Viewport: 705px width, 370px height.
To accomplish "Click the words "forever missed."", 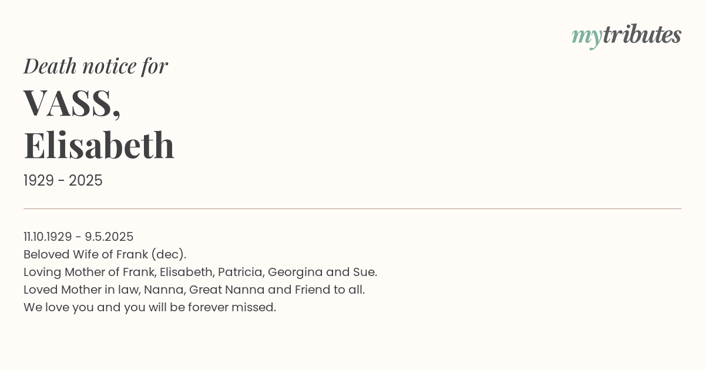I will (x=232, y=307).
